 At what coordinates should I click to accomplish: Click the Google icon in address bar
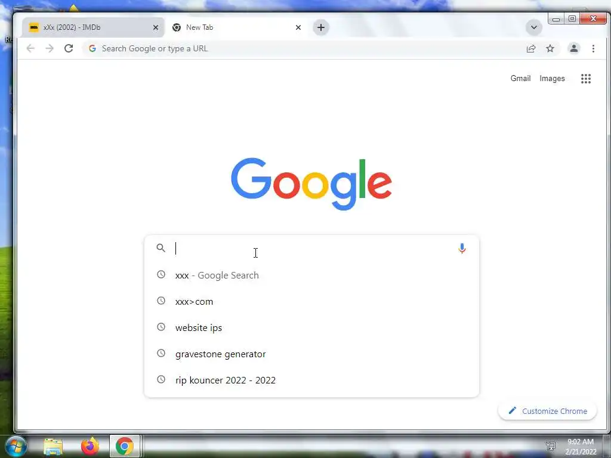pyautogui.click(x=92, y=48)
